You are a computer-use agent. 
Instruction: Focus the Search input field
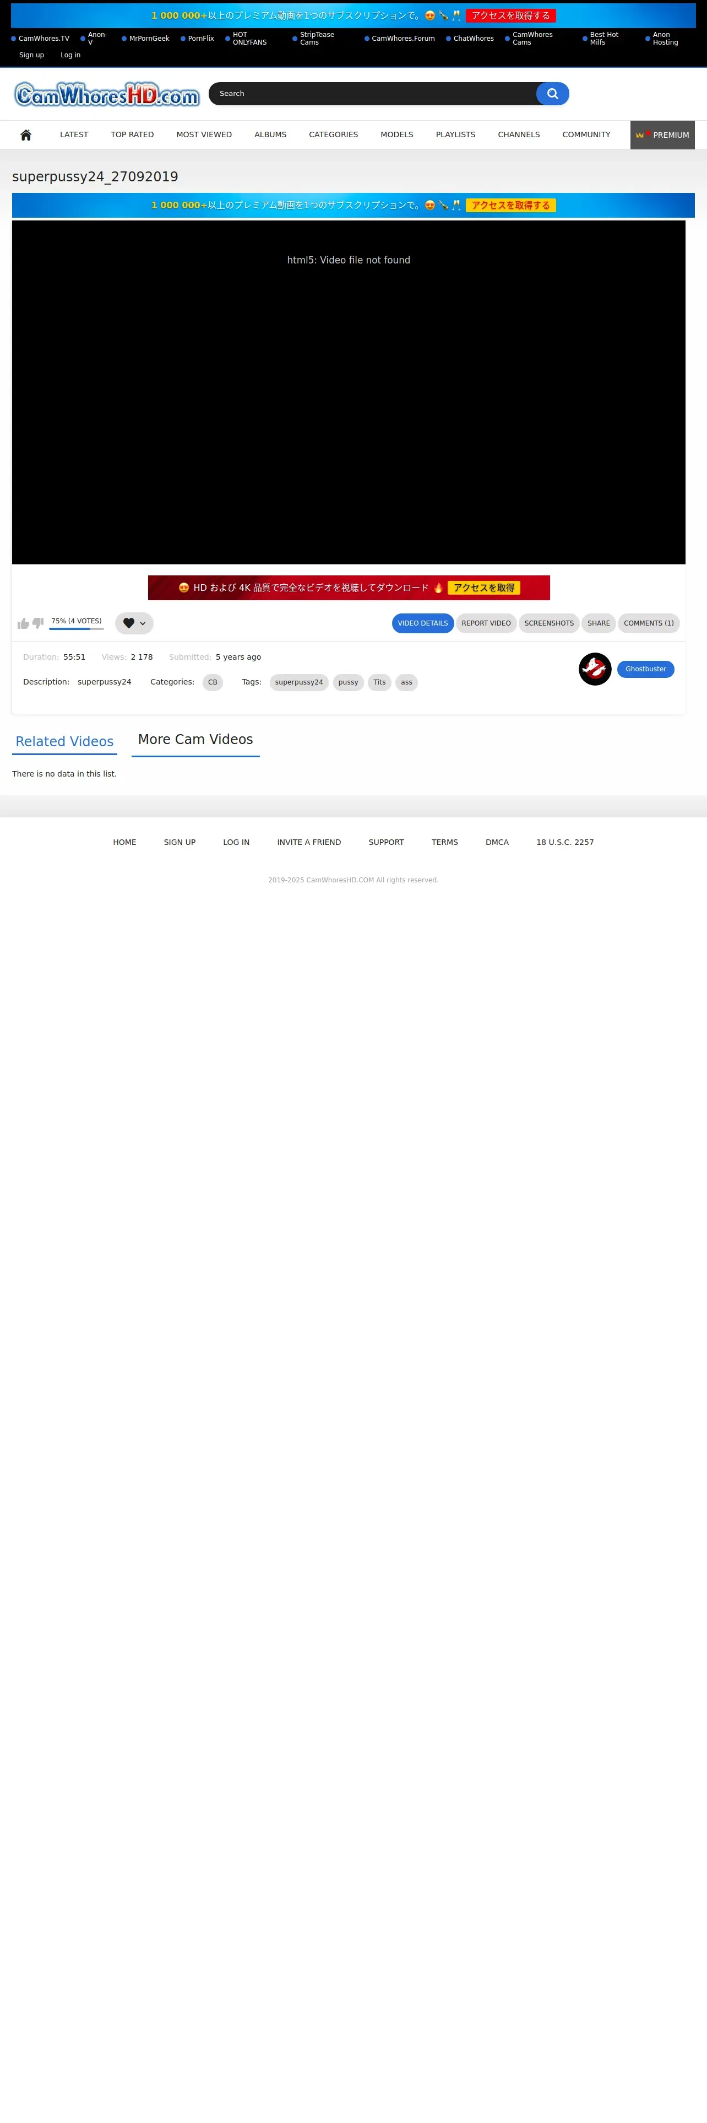pyautogui.click(x=372, y=94)
